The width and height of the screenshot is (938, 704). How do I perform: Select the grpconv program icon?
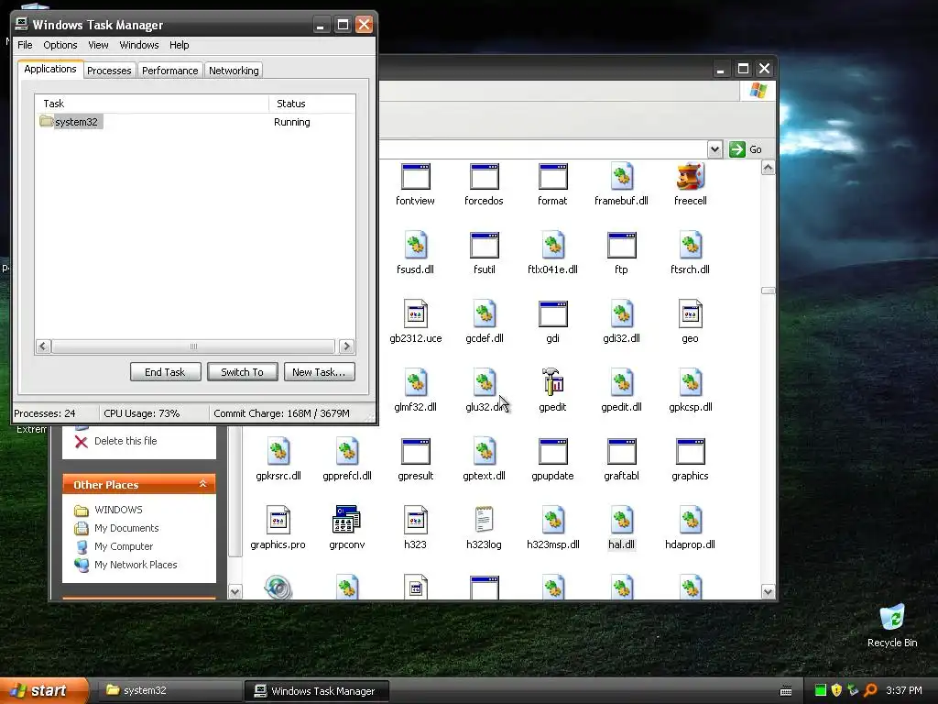347,521
